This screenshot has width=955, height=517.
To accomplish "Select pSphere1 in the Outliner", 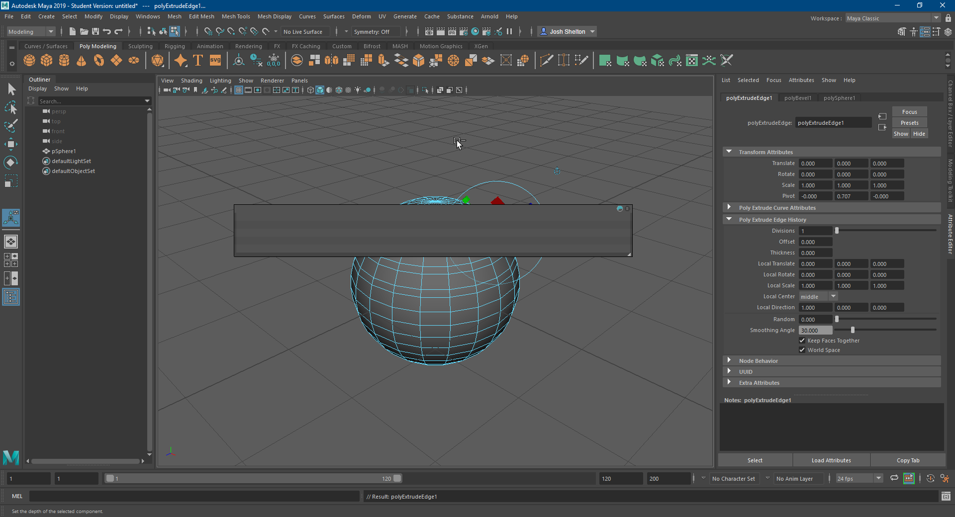I will pos(64,151).
